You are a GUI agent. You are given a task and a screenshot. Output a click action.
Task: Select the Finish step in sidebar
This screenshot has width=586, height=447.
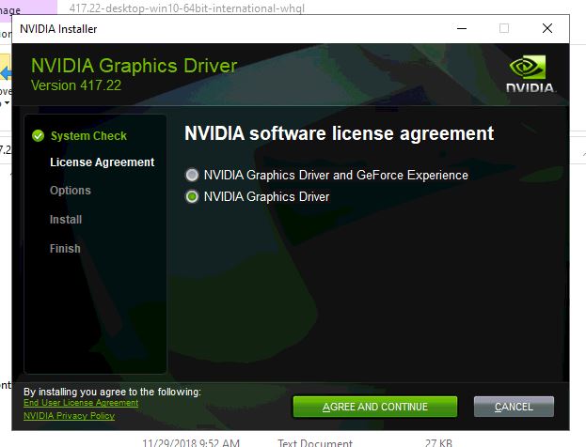click(65, 249)
